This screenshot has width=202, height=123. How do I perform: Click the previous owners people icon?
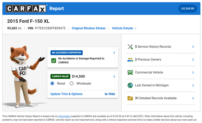tap(130, 60)
